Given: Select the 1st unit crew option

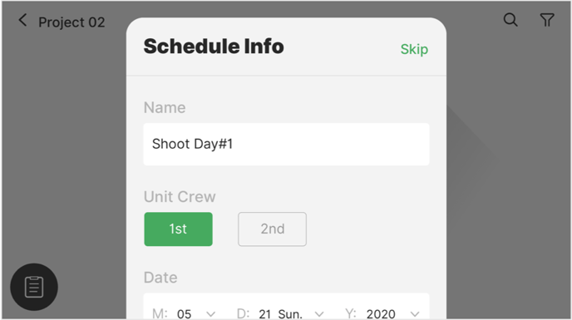Looking at the screenshot, I should tap(178, 229).
